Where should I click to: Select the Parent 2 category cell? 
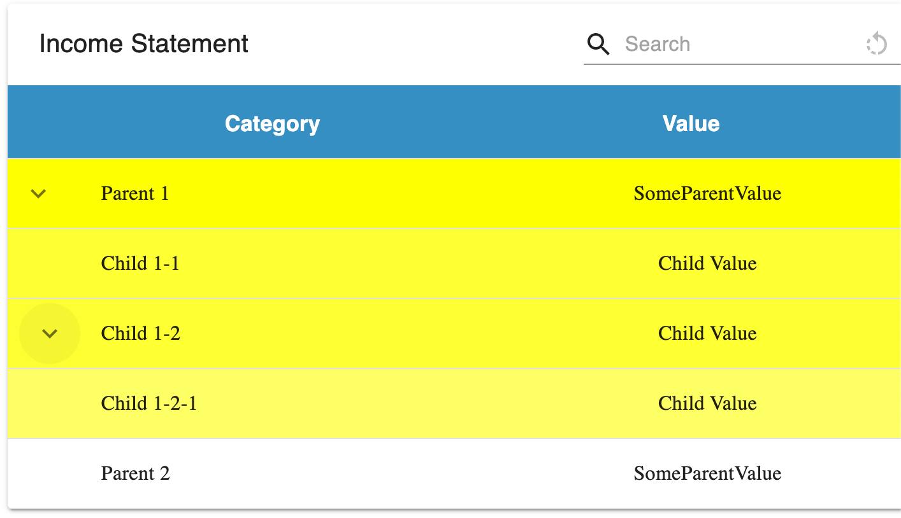(x=136, y=473)
